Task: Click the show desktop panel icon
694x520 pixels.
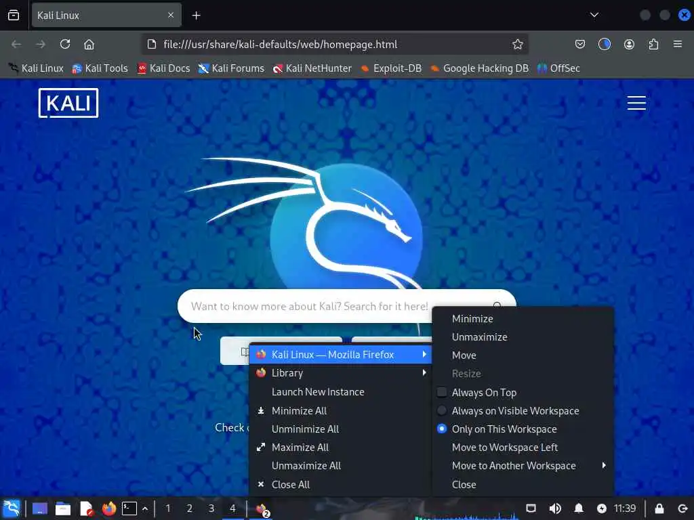Action: (40, 508)
